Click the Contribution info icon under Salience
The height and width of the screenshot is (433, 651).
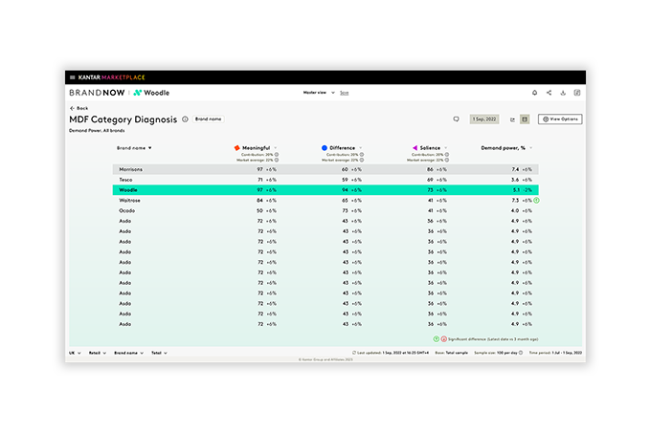[447, 155]
